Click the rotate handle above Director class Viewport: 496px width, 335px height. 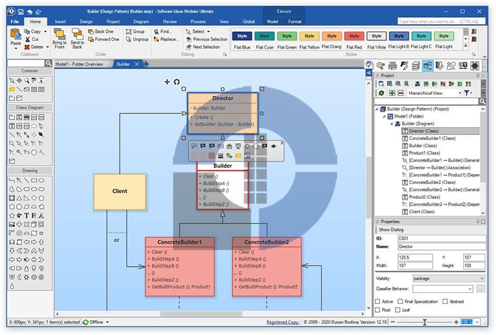(x=177, y=82)
